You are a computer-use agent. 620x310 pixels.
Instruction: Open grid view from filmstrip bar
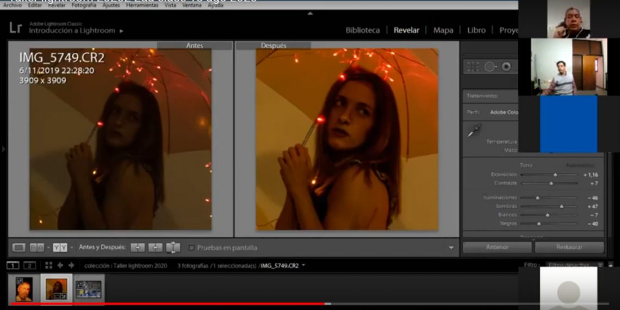coord(48,265)
